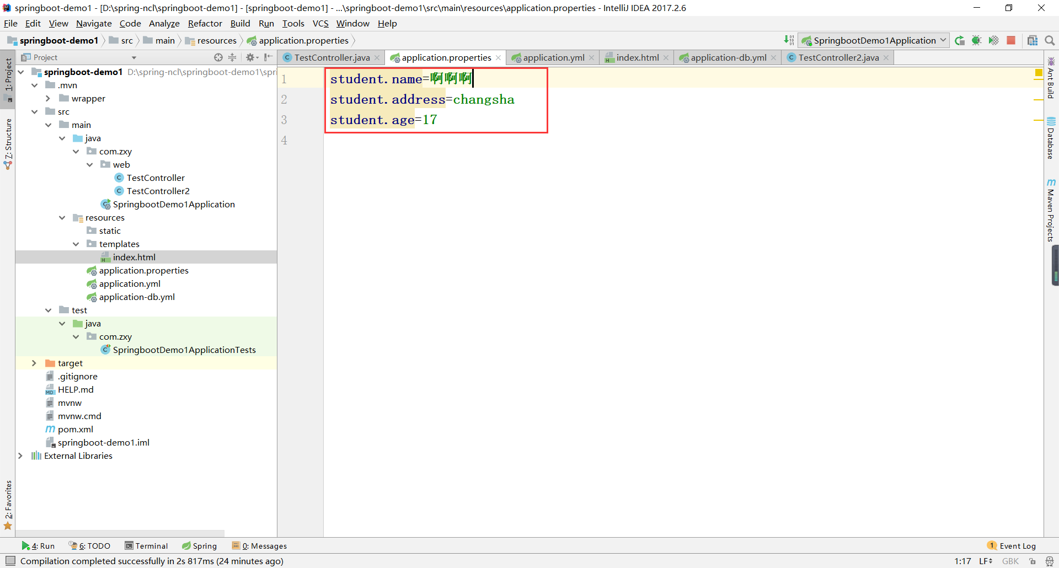Image resolution: width=1059 pixels, height=568 pixels.
Task: Open the Refactor menu
Action: (205, 23)
